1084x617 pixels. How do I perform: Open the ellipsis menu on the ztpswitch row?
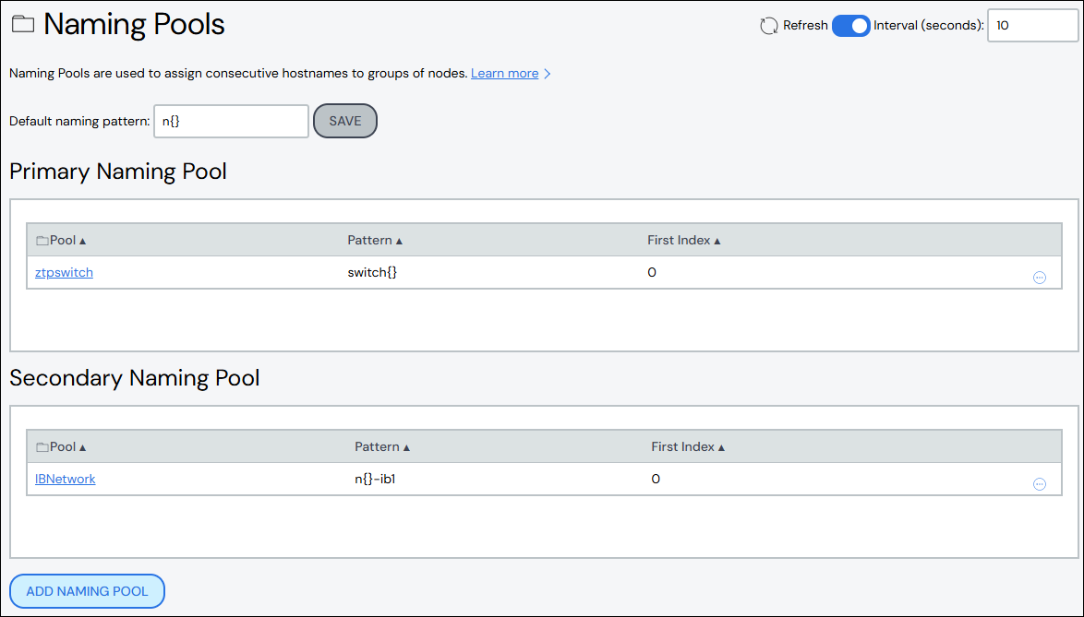coord(1040,277)
